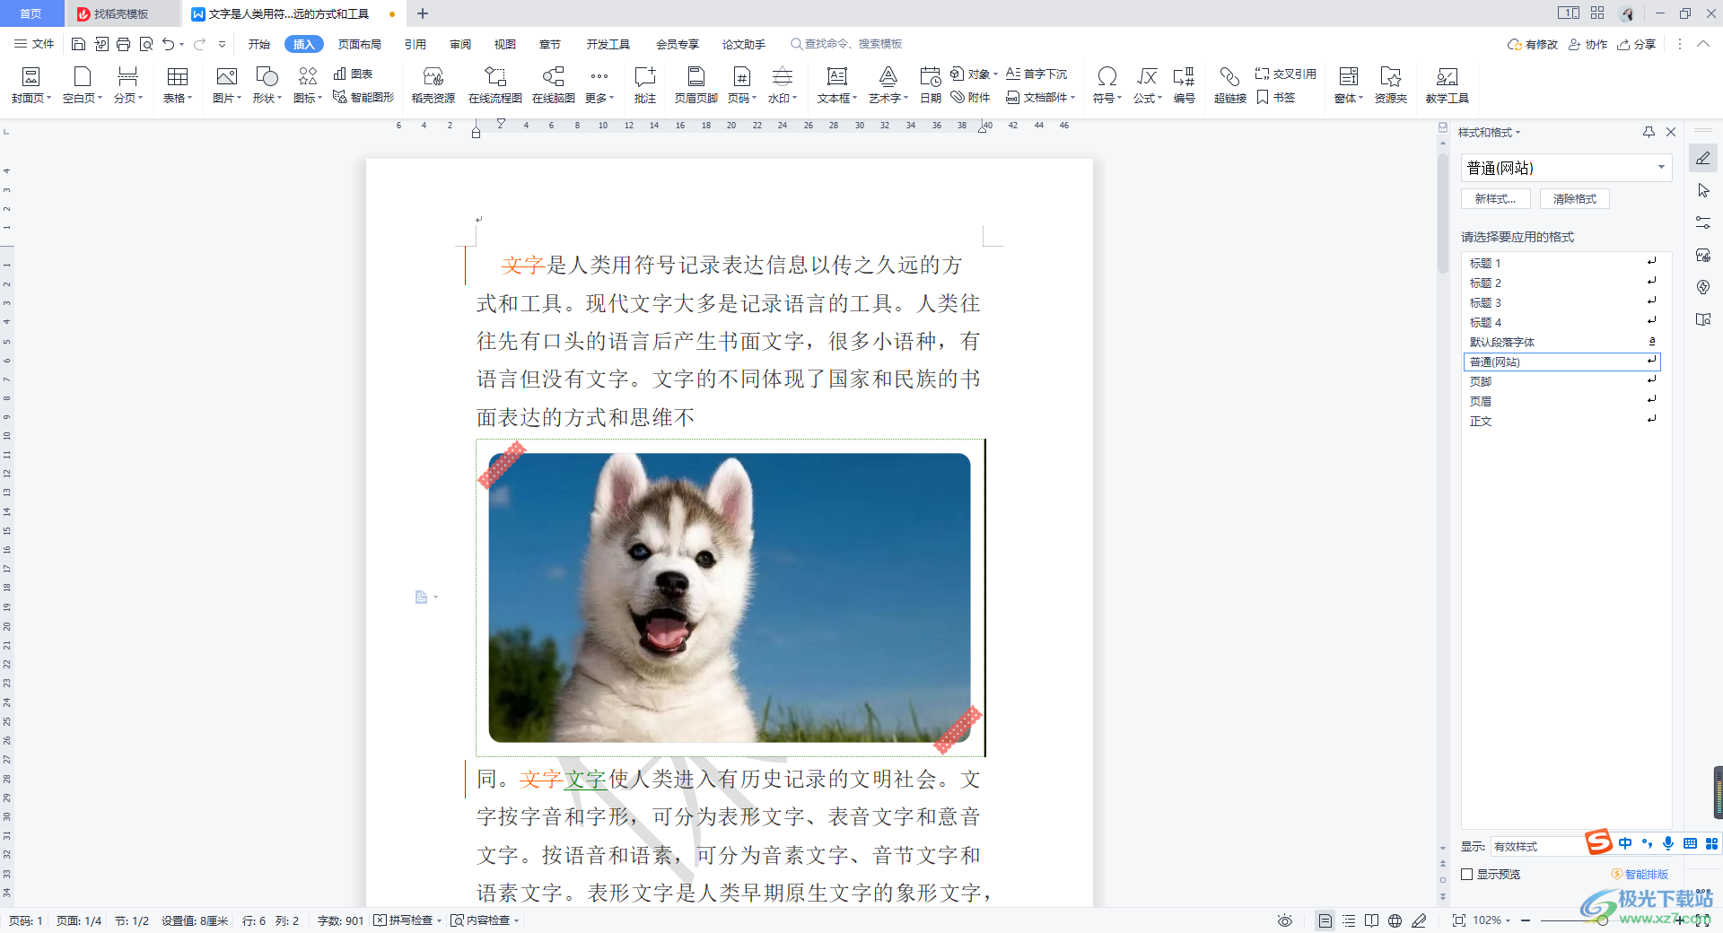
Task: Edit header and footer via 页眉页脚
Action: [696, 85]
